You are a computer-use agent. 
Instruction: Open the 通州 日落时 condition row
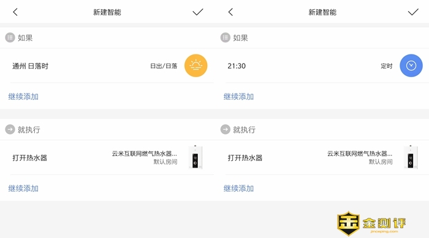(107, 65)
